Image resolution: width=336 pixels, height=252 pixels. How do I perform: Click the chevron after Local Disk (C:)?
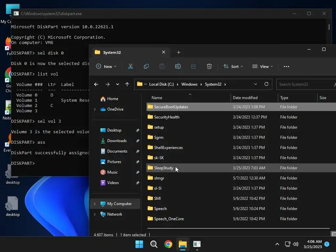pyautogui.click(x=178, y=84)
